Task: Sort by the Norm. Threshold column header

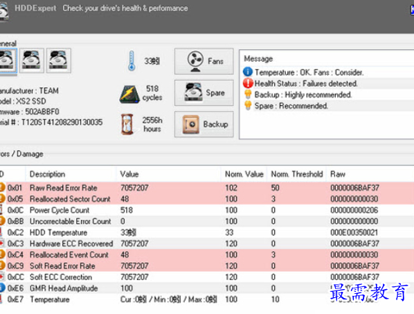Action: (x=297, y=174)
